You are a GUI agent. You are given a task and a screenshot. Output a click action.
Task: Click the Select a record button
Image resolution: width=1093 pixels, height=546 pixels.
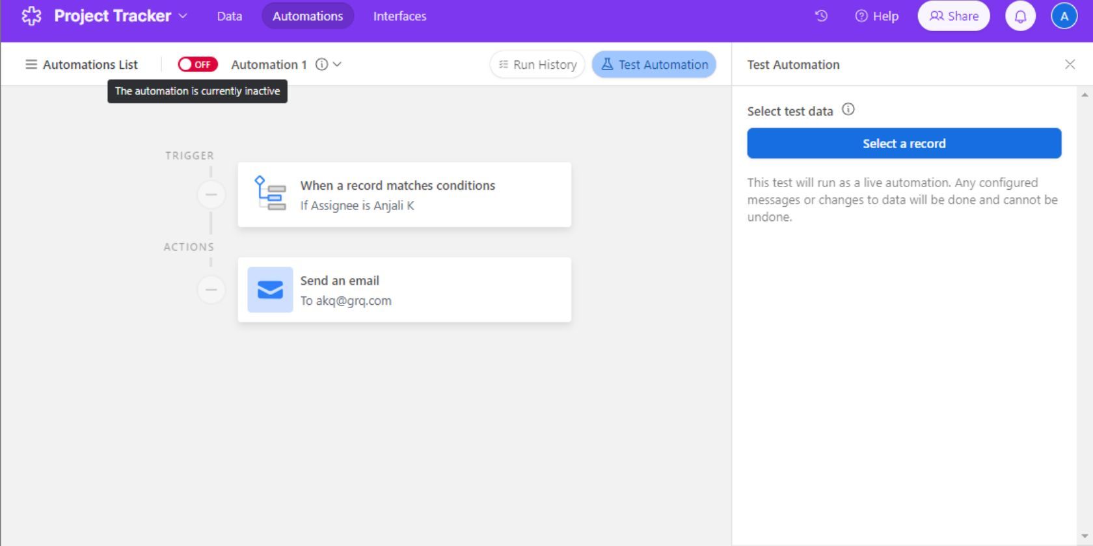pos(904,144)
